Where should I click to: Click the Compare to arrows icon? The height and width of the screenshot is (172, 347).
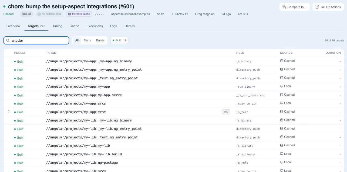coord(284,7)
